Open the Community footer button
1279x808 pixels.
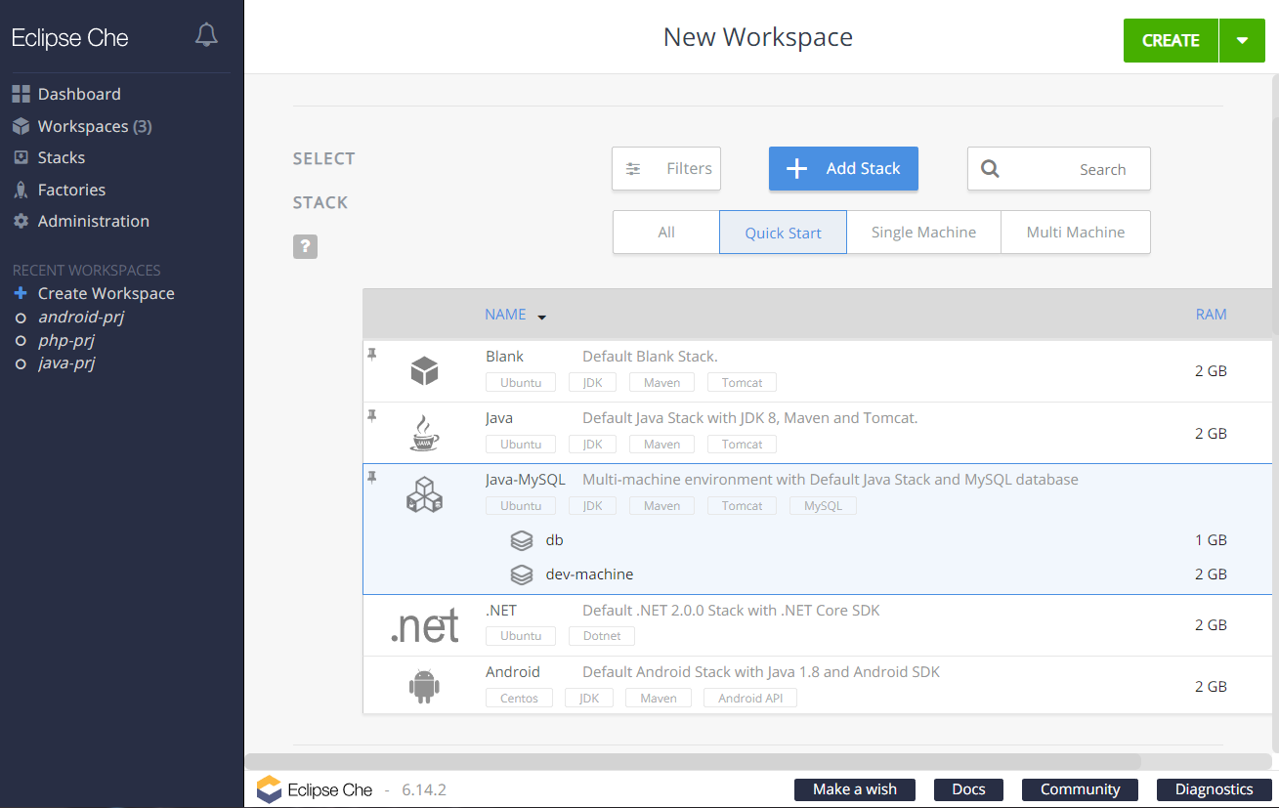coord(1080,789)
